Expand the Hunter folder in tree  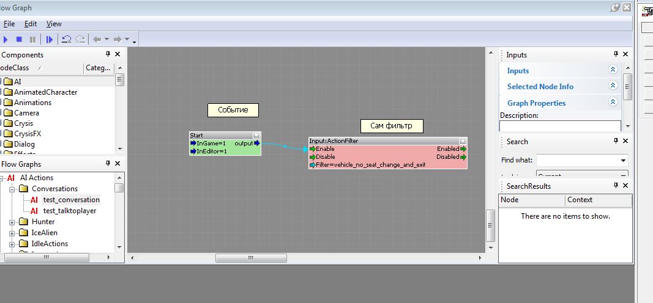coord(12,222)
